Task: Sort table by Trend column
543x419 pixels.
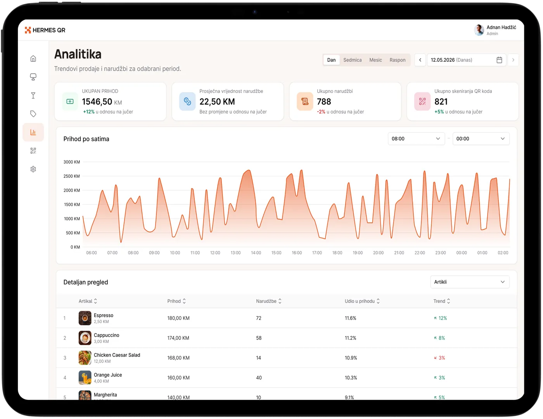Action: click(x=442, y=301)
